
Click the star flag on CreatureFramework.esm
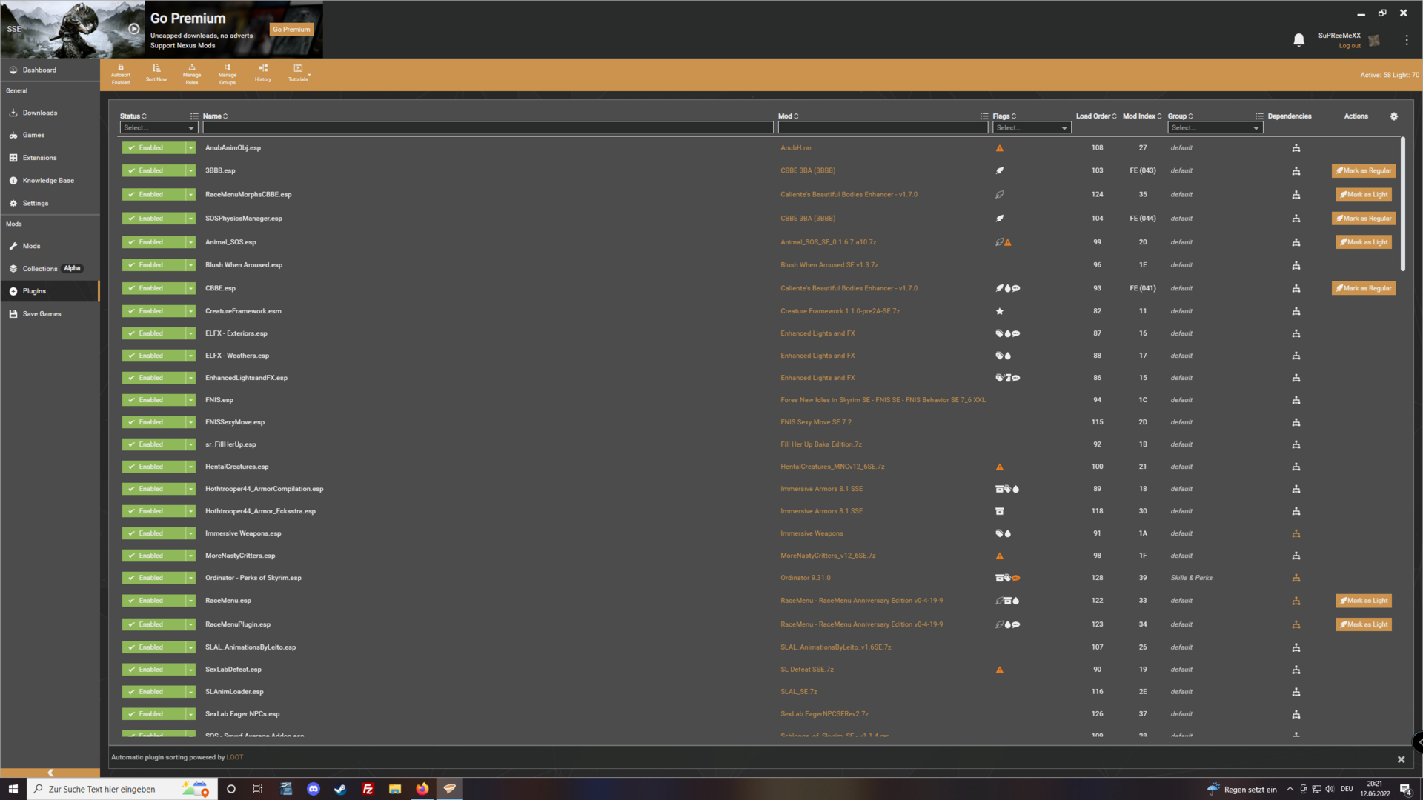point(999,311)
